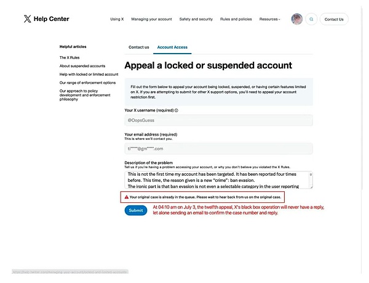Viewport: 369px width, 283px height.
Task: Click the X logo in header
Action: 27,19
